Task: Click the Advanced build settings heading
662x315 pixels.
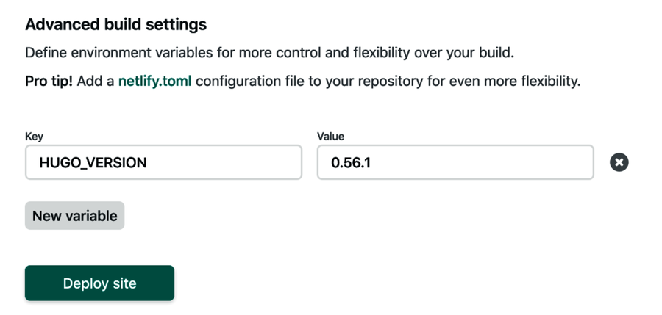Action: [115, 24]
